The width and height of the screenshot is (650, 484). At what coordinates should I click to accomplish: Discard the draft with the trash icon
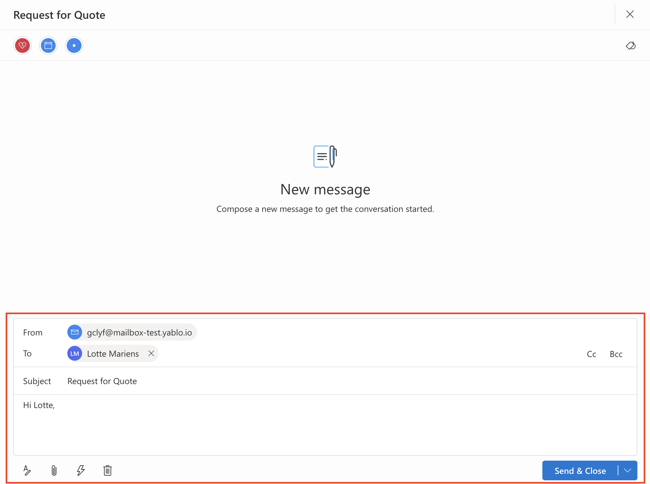[107, 470]
